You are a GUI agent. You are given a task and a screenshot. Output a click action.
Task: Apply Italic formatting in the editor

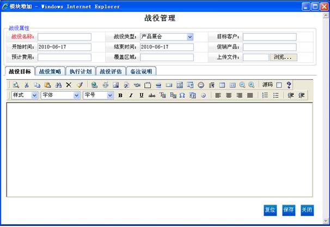[x=131, y=95]
